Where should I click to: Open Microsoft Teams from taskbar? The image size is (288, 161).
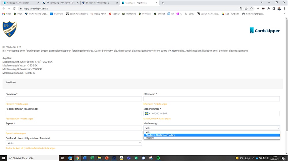[x=129, y=158]
